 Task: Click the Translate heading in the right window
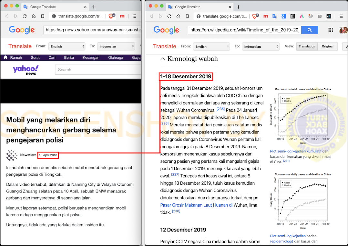(x=164, y=46)
